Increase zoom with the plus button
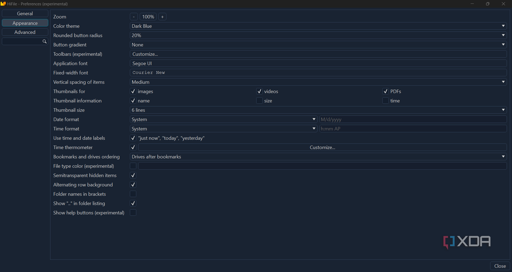 (x=162, y=17)
